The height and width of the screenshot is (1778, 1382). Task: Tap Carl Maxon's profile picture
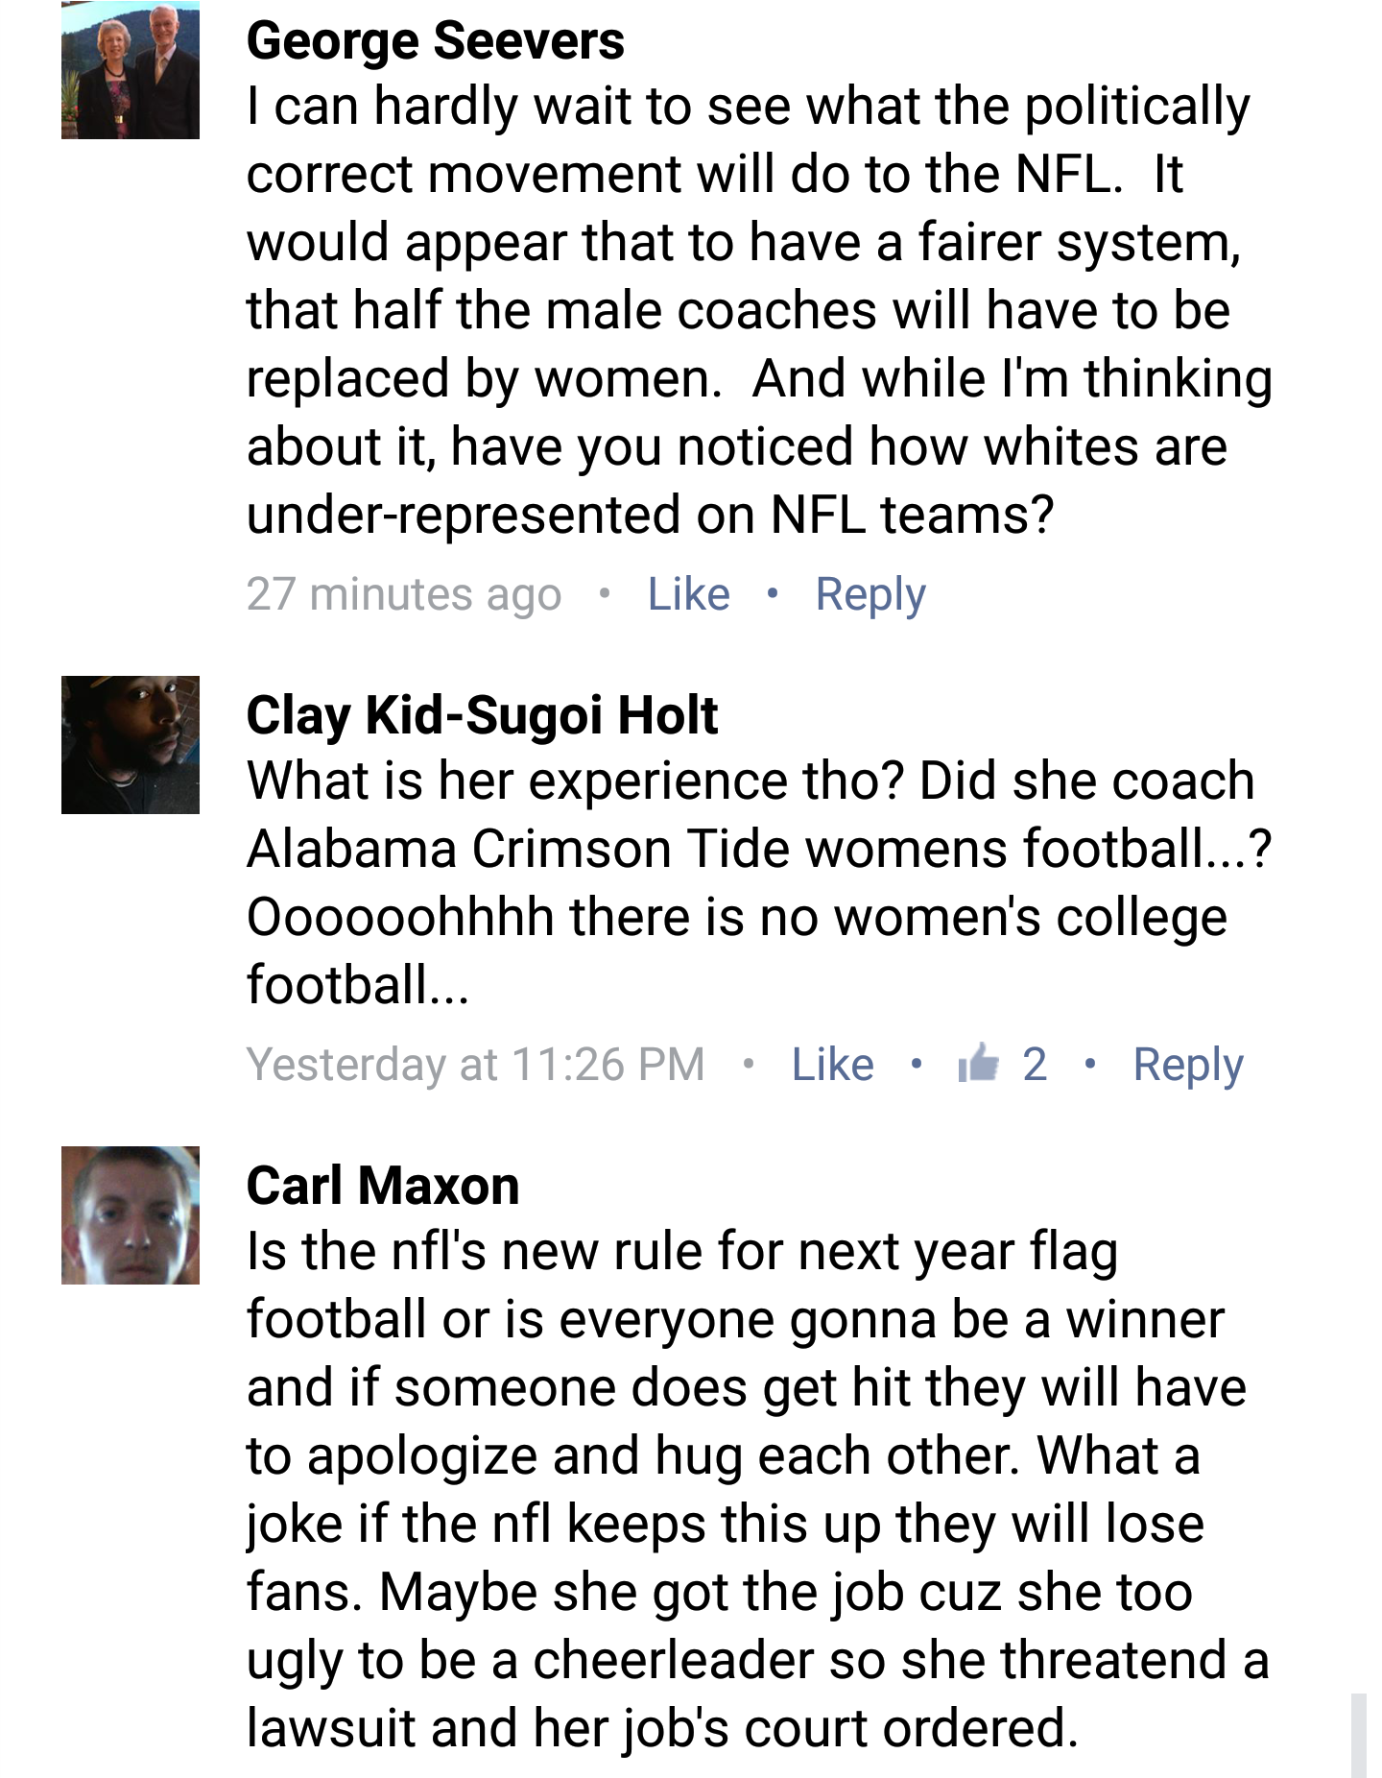pyautogui.click(x=131, y=1215)
